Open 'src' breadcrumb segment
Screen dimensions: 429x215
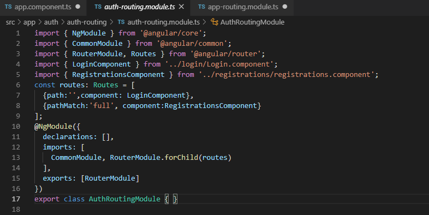[x=10, y=22]
